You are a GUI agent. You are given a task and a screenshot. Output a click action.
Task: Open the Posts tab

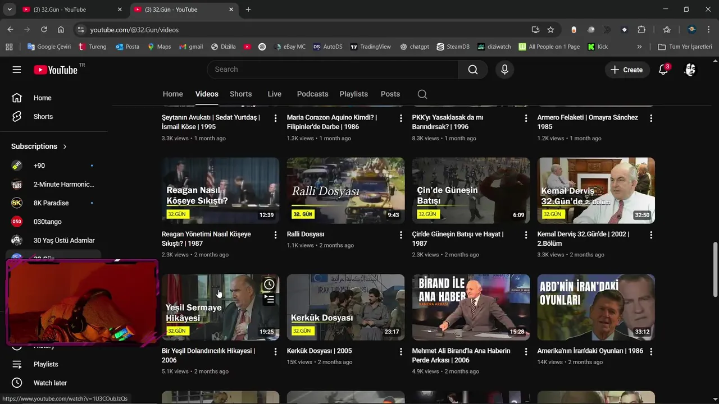point(390,94)
